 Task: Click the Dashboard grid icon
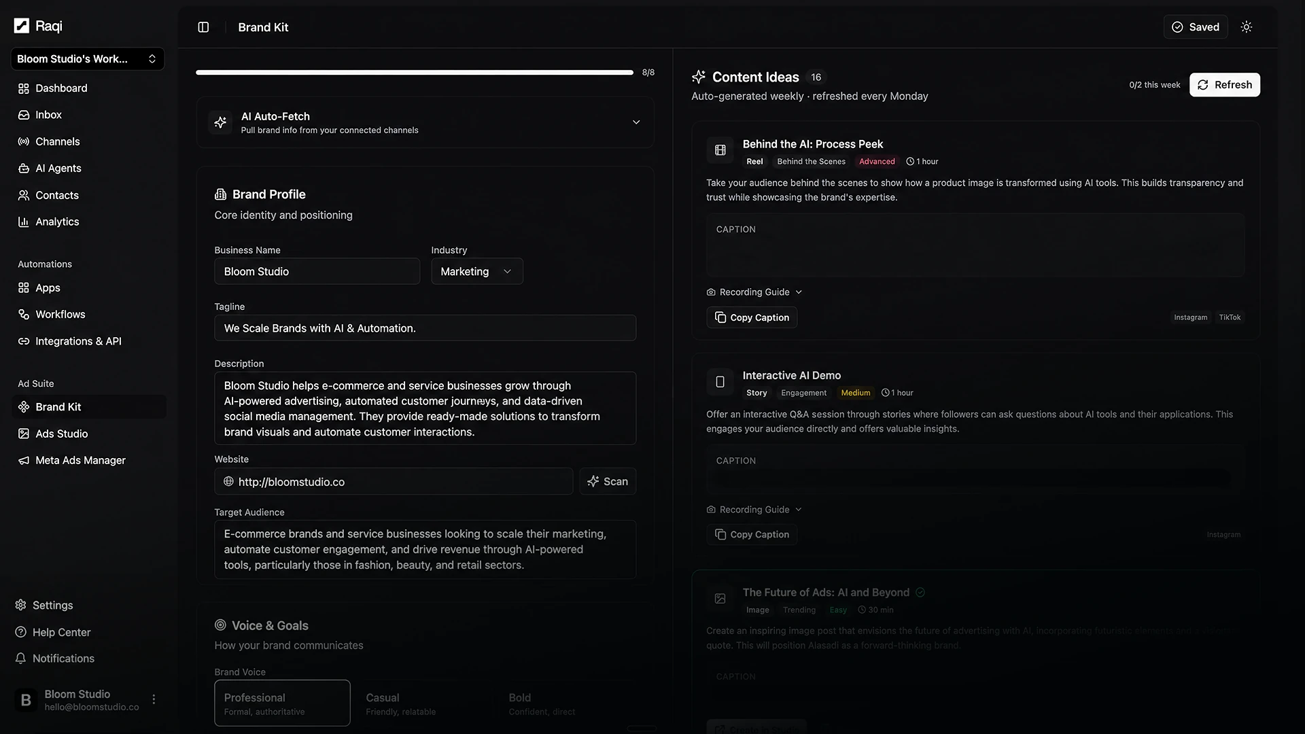click(24, 88)
